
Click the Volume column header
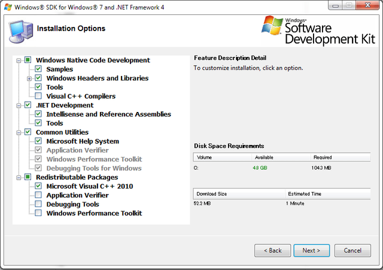pyautogui.click(x=223, y=157)
